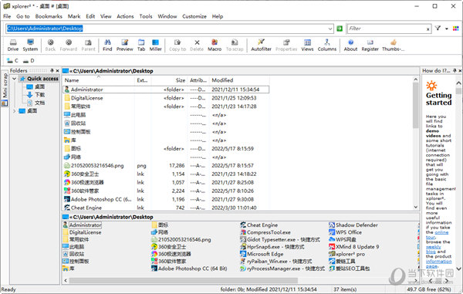Open the address bar dropdown
Screen dimensions: 463x294
[330, 29]
